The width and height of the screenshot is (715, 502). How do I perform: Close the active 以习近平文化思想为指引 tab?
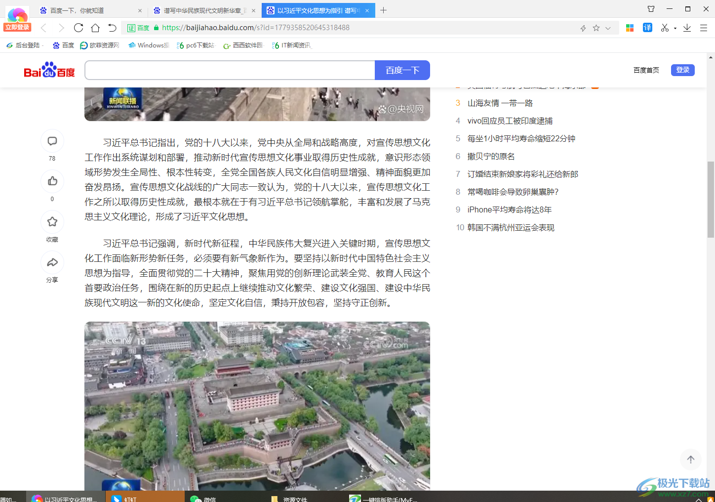coord(367,10)
